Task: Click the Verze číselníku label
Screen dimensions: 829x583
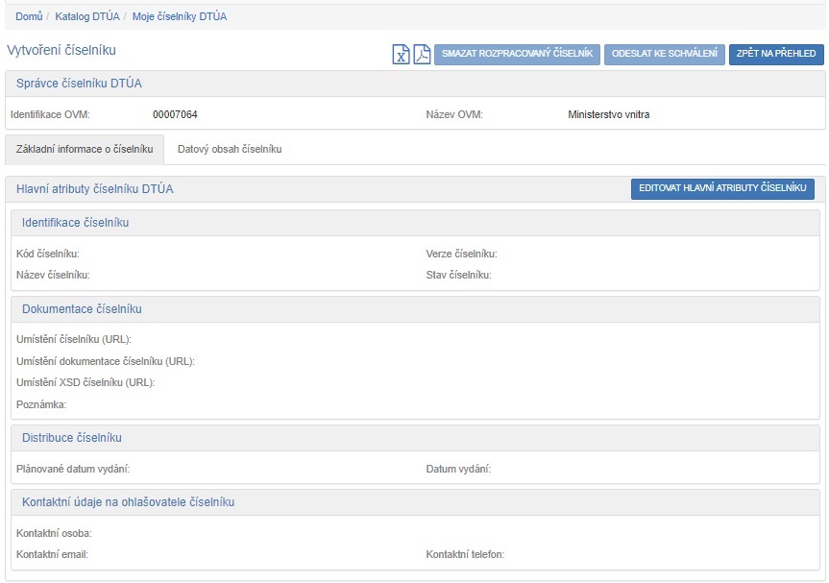Action: [x=461, y=254]
